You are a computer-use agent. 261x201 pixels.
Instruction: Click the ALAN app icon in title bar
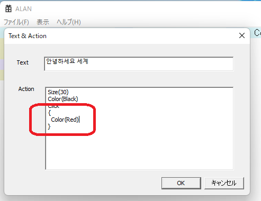8,8
